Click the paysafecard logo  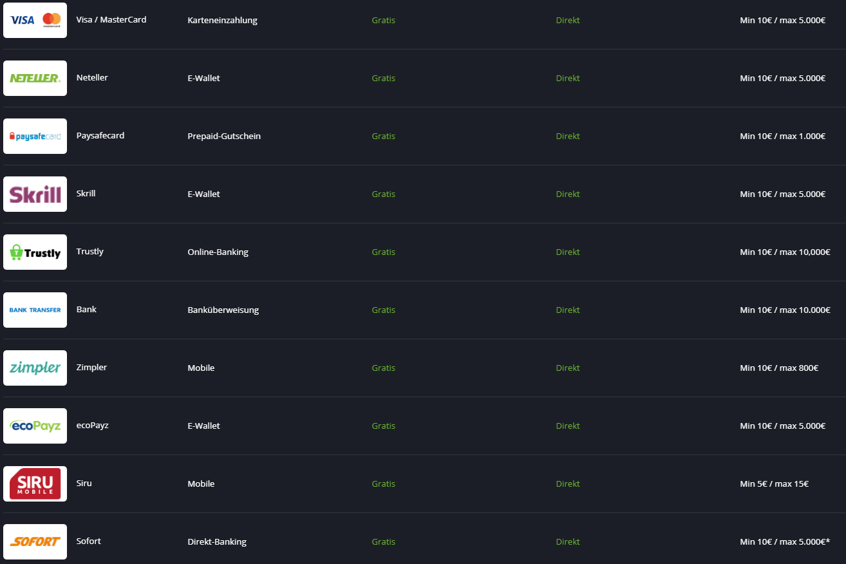point(35,136)
